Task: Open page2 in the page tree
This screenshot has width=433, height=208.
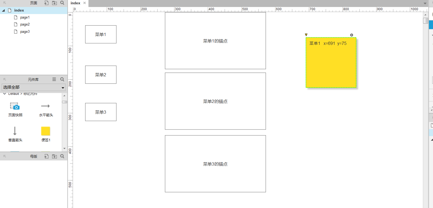Action: click(x=25, y=24)
